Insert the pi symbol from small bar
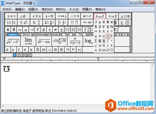Screen dimensions: 156x114 coord(8,30)
